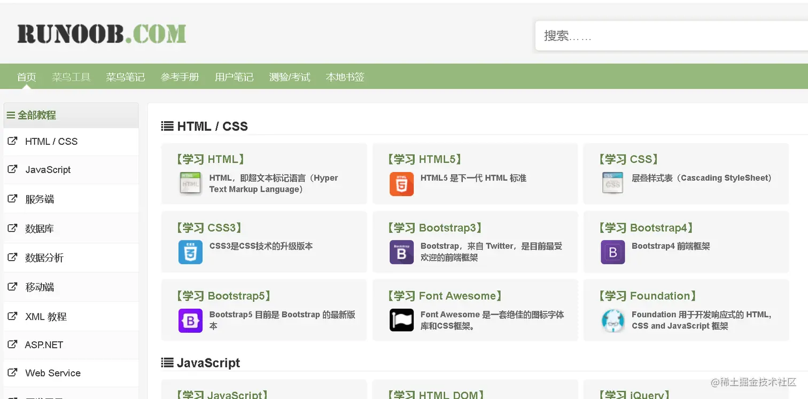Open the 【学习 Bootstrap5】 tutorial title

(x=223, y=296)
